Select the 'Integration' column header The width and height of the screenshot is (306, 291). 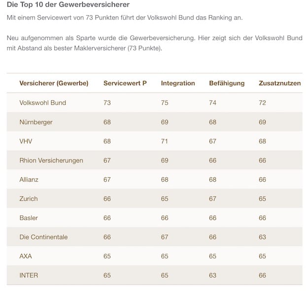pyautogui.click(x=178, y=83)
